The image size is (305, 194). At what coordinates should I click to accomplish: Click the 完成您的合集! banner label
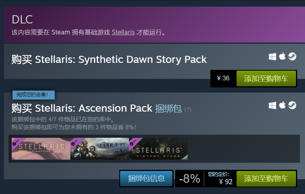coord(34,95)
